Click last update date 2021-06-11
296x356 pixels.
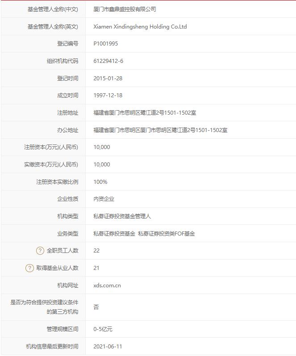click(x=108, y=347)
